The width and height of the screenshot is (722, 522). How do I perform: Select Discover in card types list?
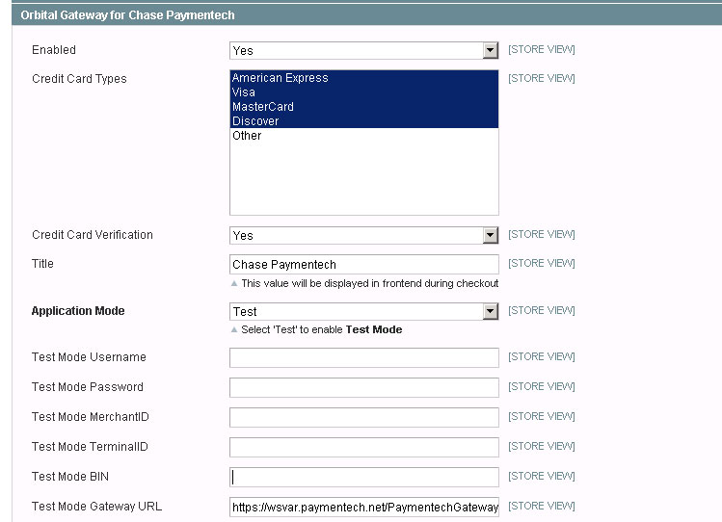point(363,121)
